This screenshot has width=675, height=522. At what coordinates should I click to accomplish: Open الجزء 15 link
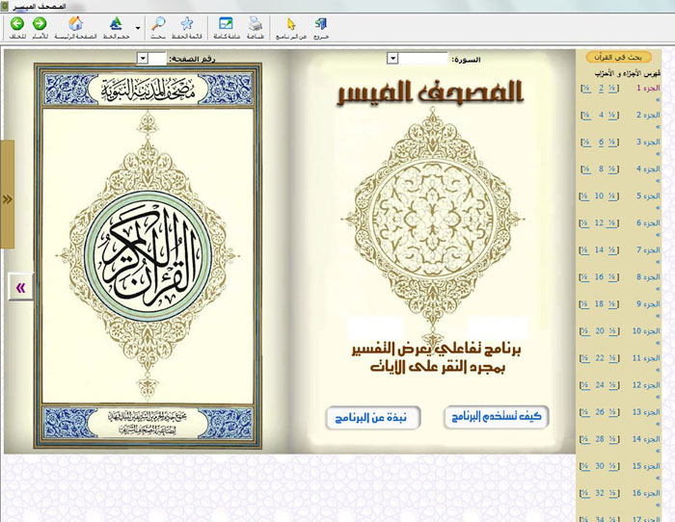647,466
